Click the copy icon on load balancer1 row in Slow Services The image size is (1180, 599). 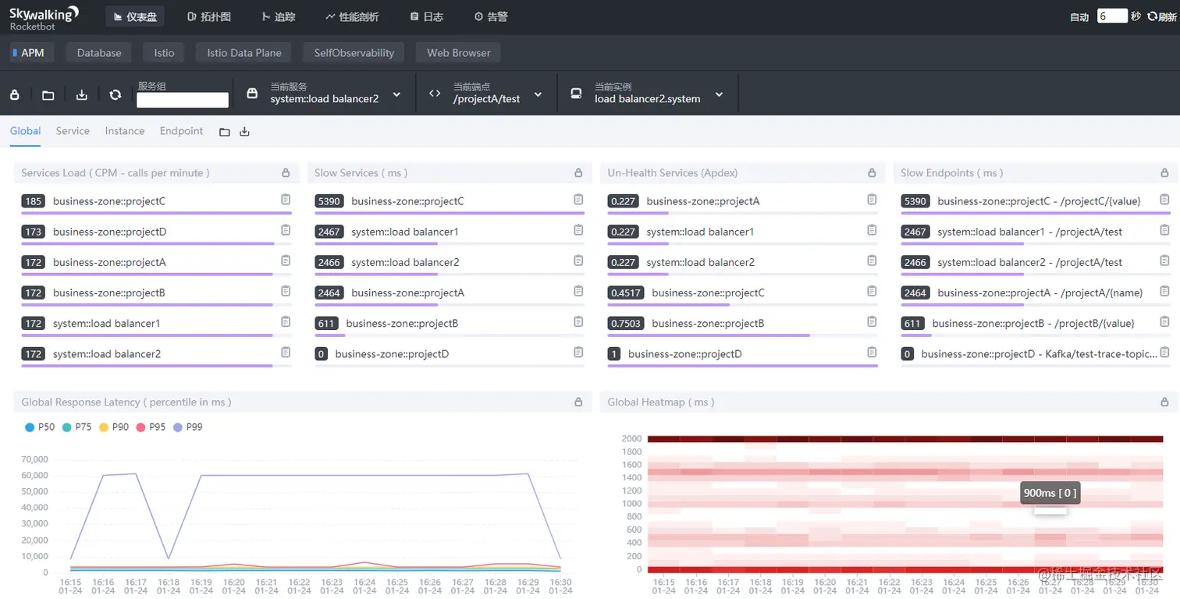click(x=578, y=230)
